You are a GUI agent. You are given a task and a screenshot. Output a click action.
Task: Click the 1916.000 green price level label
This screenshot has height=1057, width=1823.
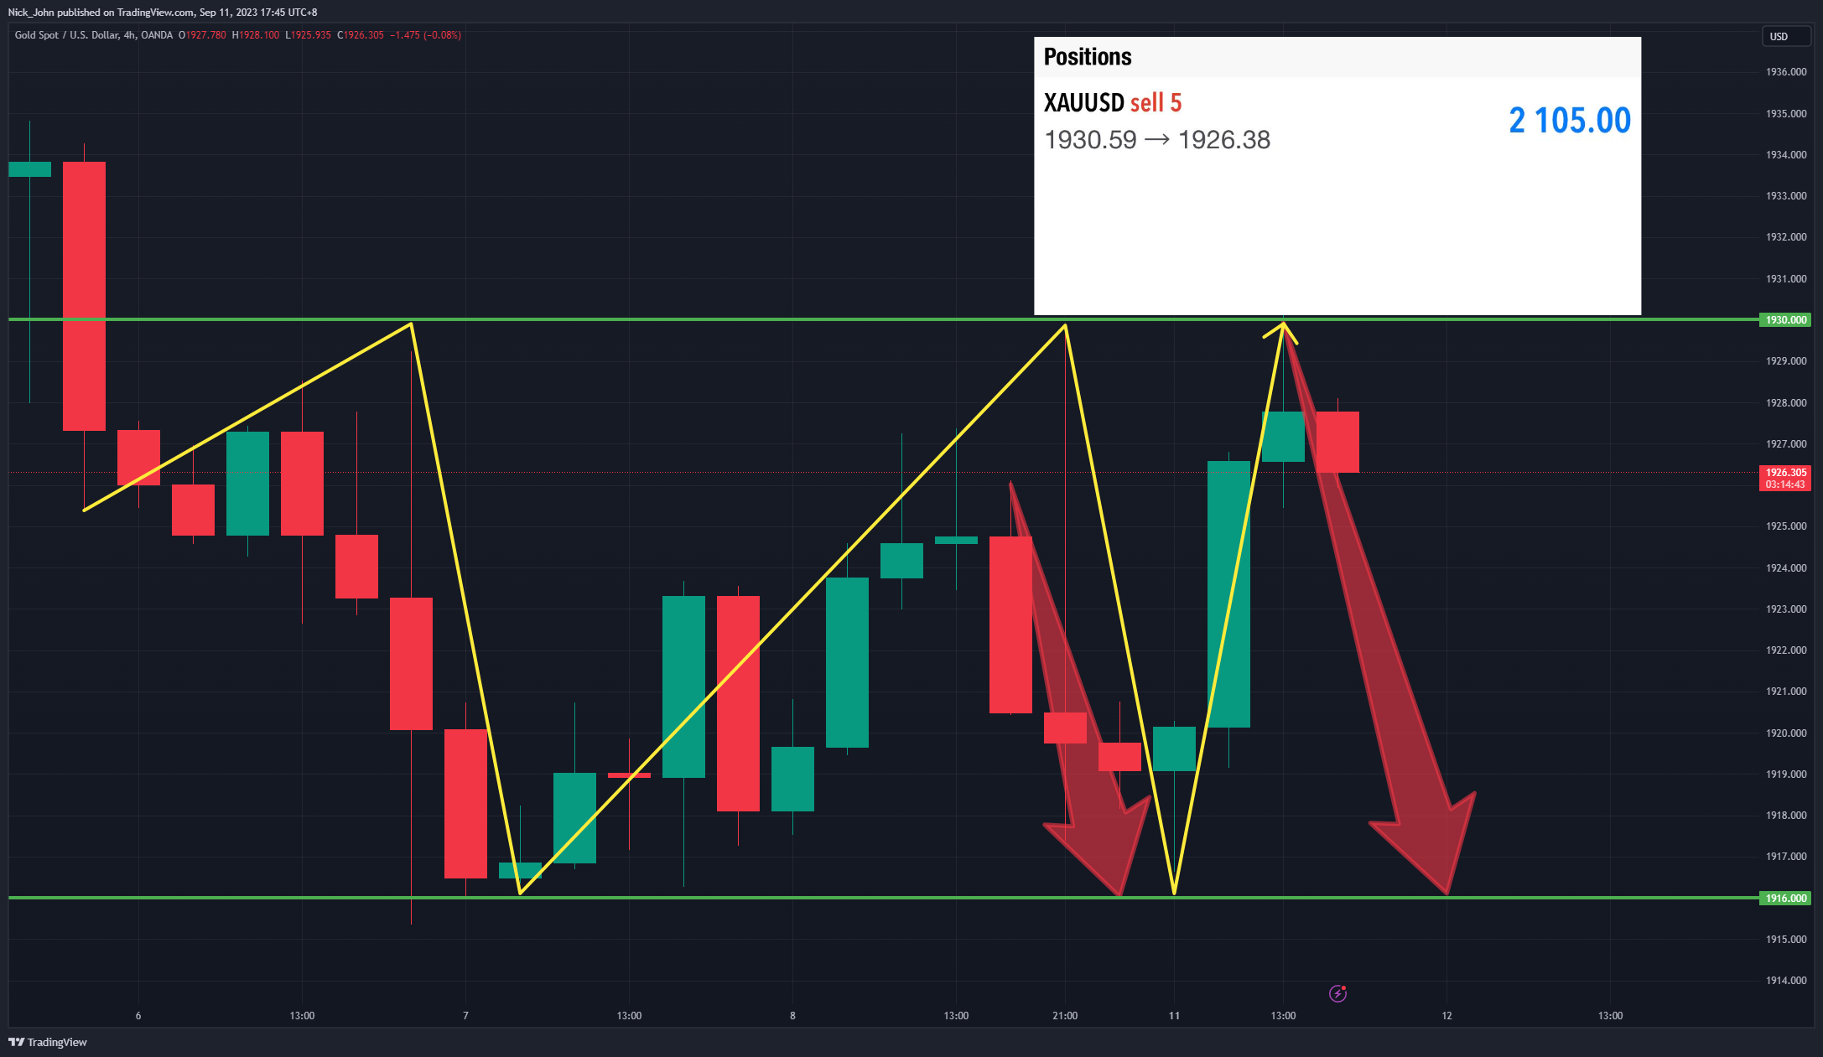1785,898
